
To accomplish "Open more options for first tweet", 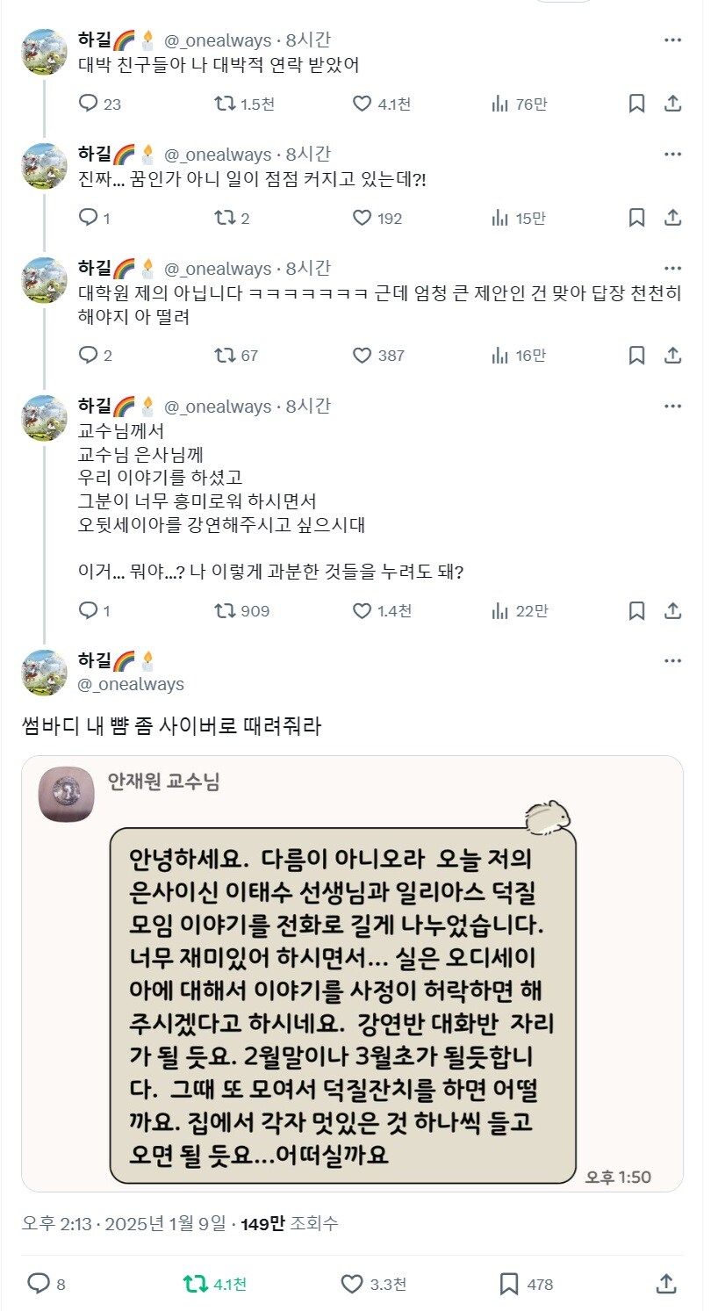I will pos(672,40).
